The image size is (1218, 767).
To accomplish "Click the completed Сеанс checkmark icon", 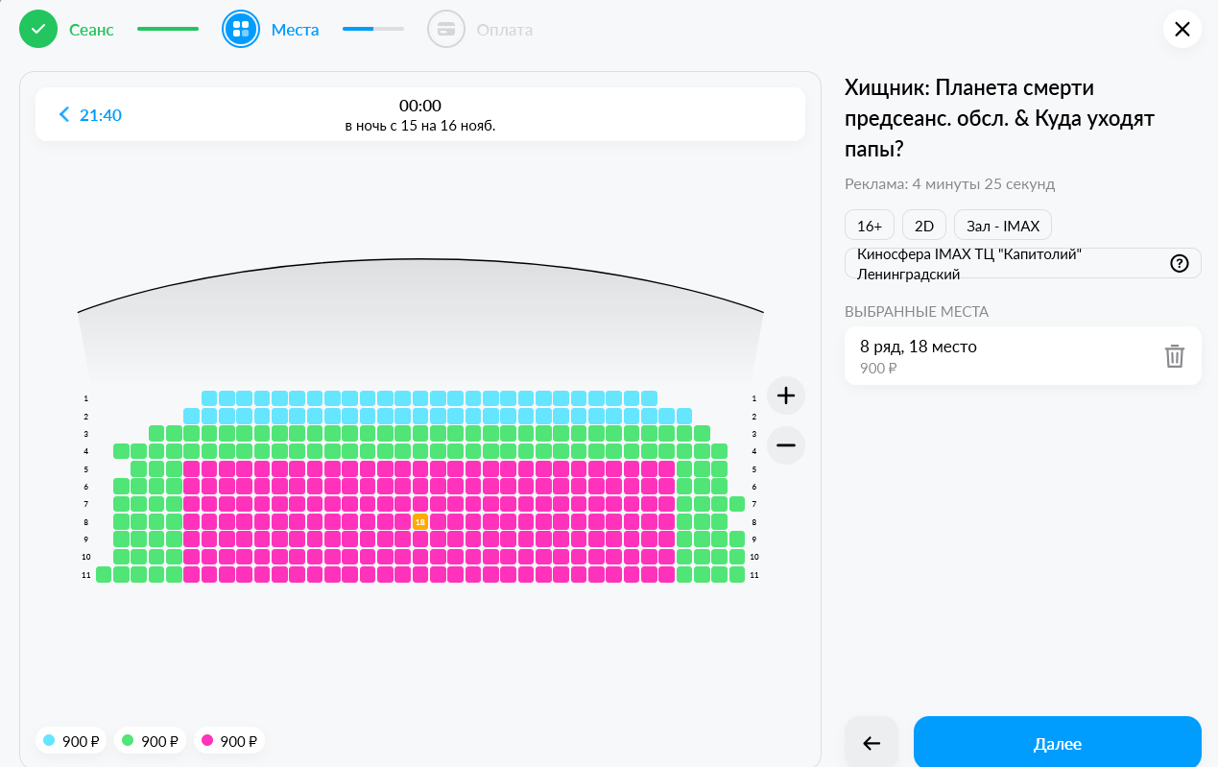I will (38, 29).
